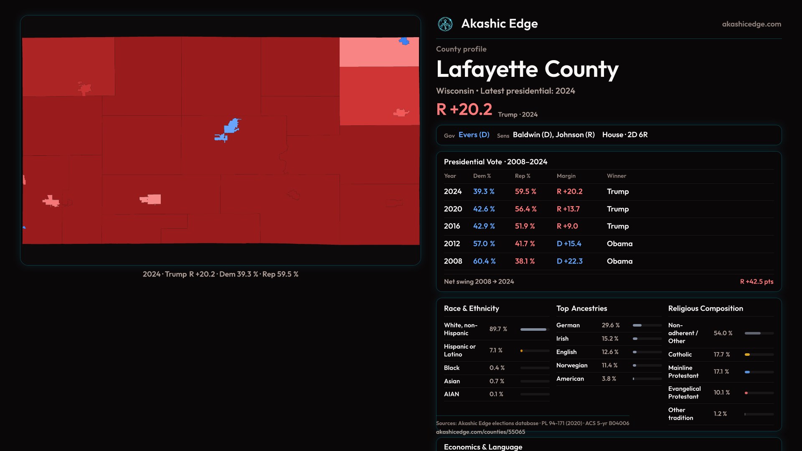Click the map caption summary below the map
Screen dimensions: 802x451
(x=220, y=274)
